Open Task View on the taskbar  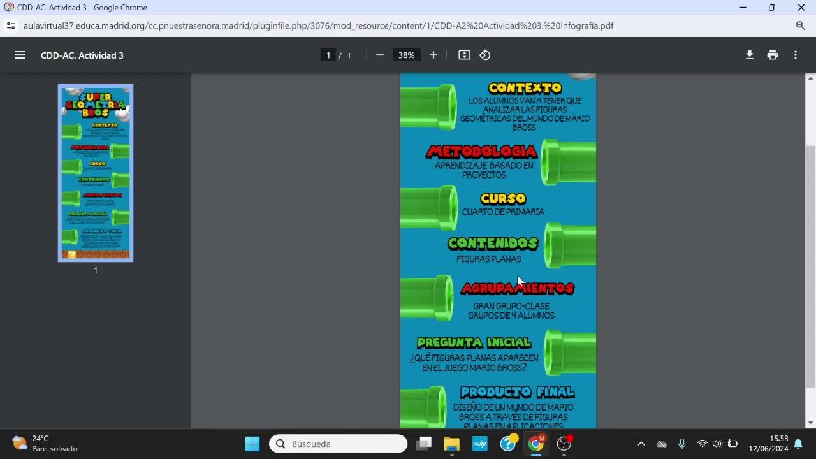click(x=424, y=444)
